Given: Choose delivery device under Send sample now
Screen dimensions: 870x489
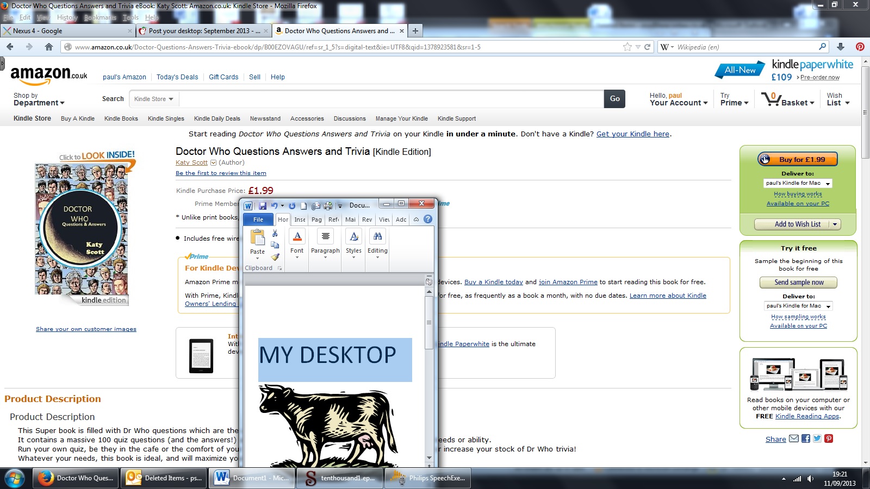Looking at the screenshot, I should pyautogui.click(x=798, y=306).
